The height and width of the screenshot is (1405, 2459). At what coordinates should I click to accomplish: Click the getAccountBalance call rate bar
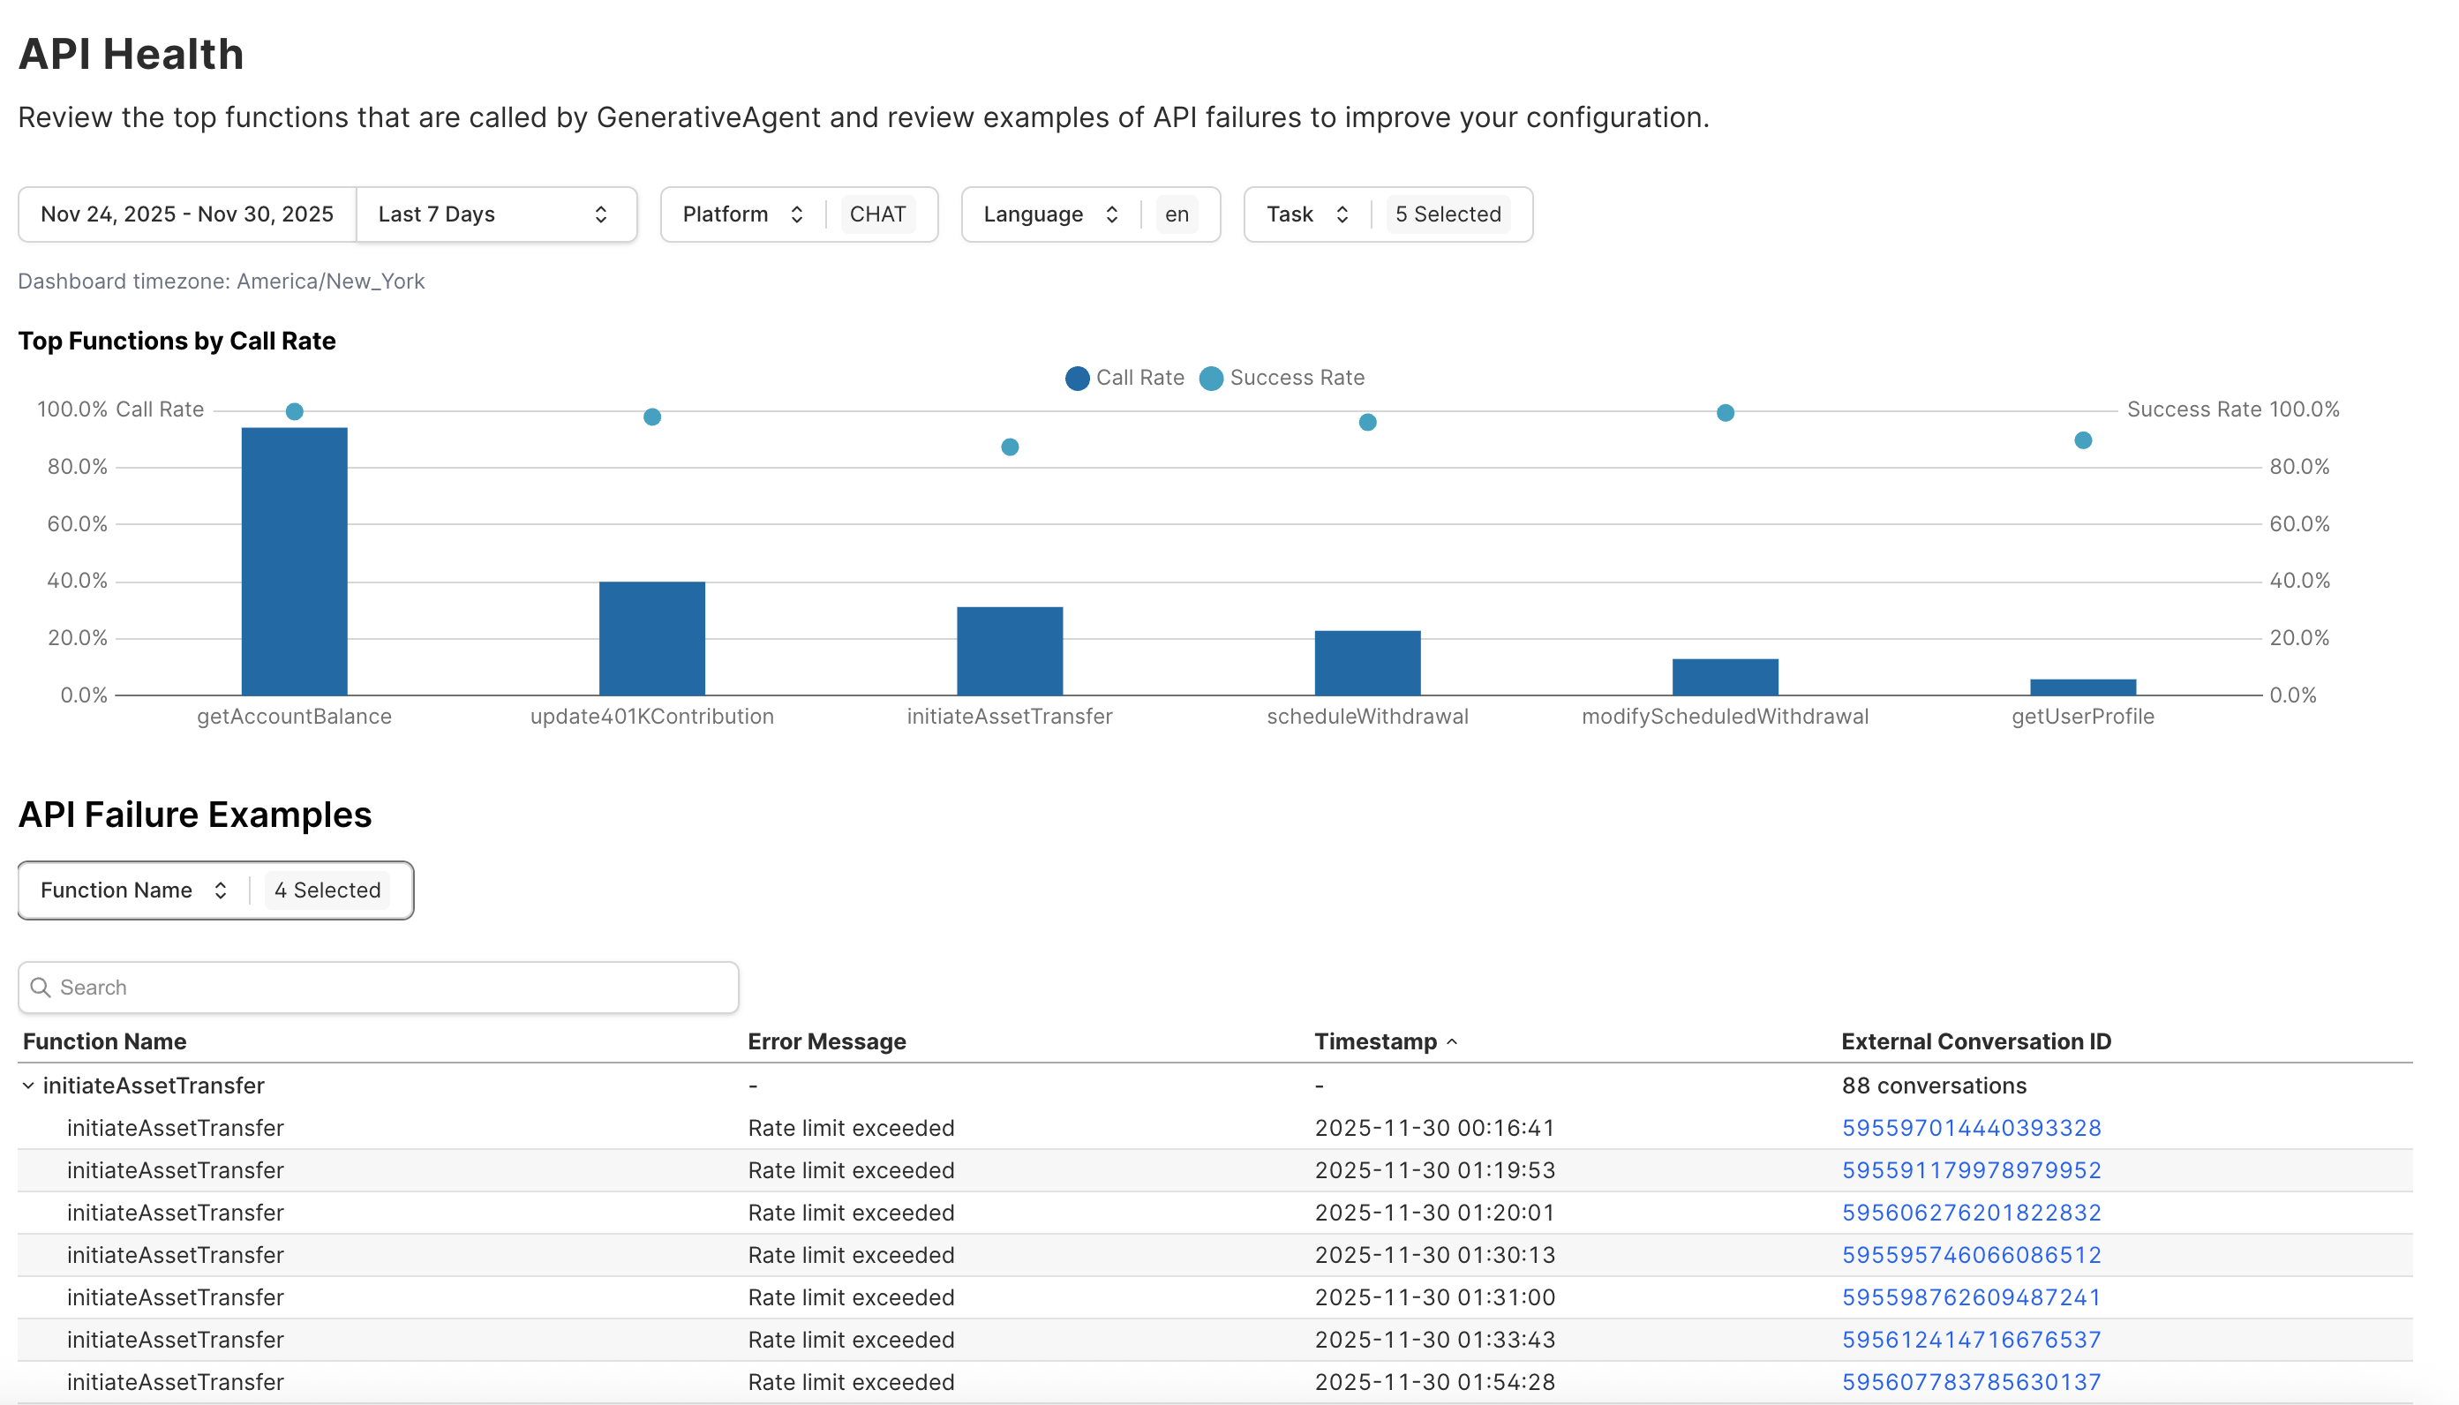coord(294,560)
